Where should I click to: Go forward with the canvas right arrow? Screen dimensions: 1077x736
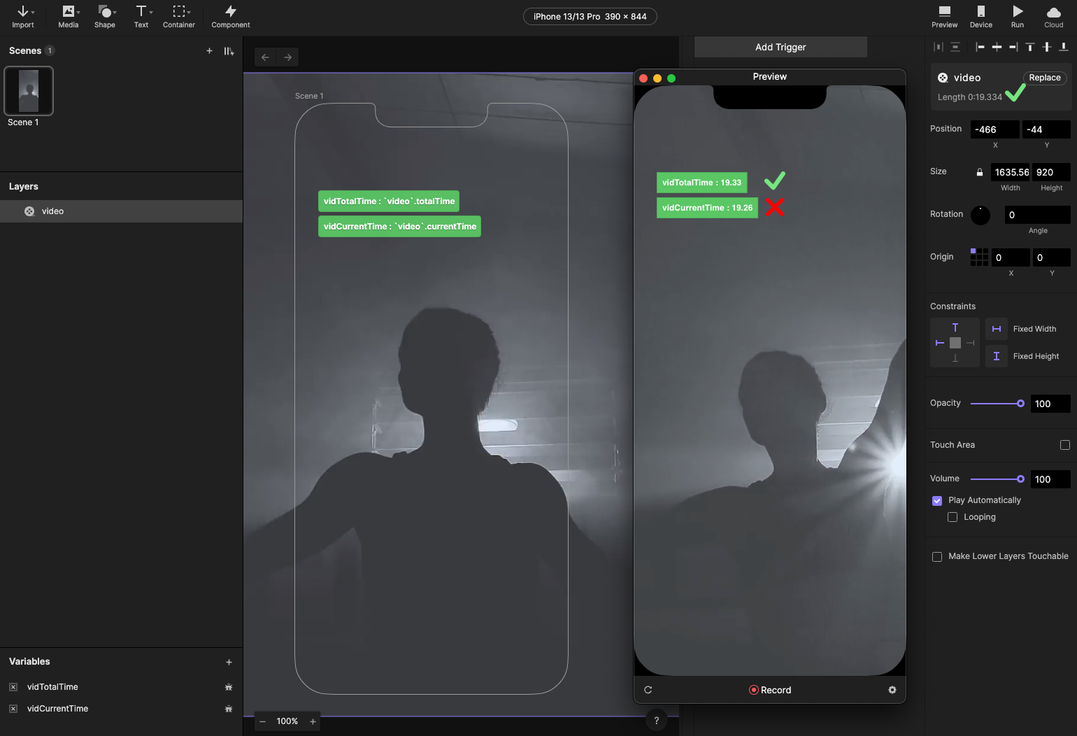288,57
